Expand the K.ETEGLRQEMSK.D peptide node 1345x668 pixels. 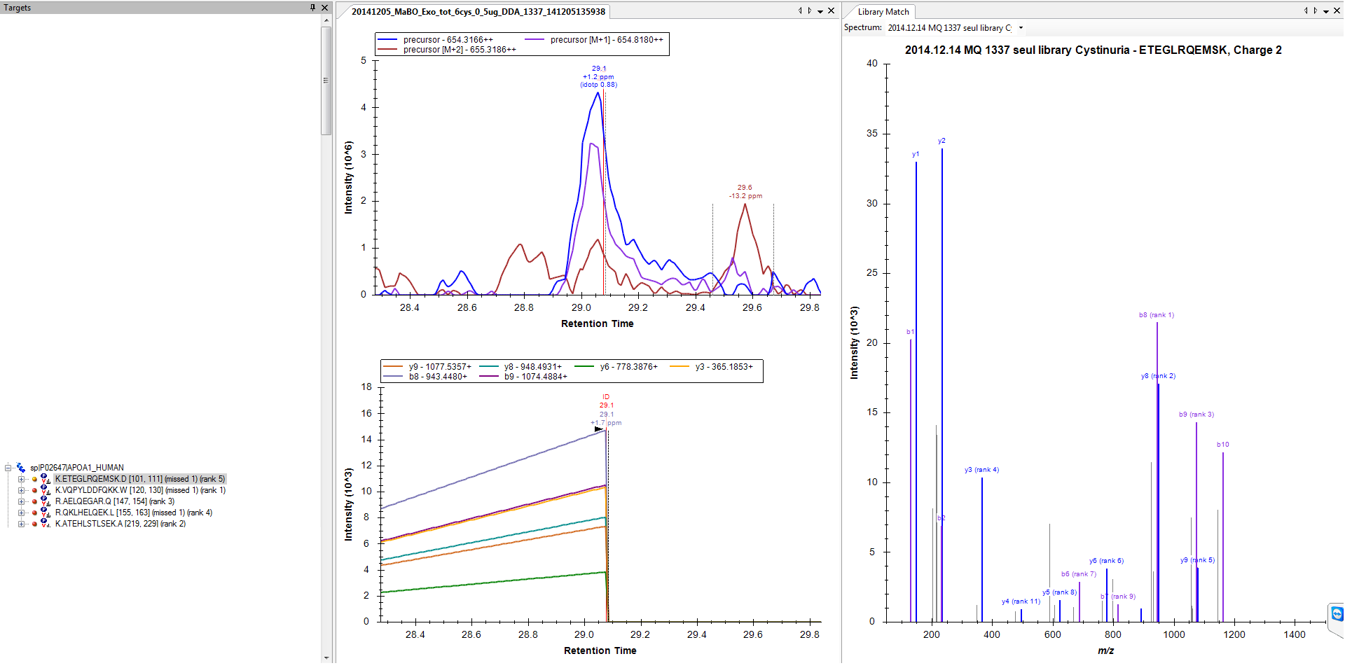point(21,480)
